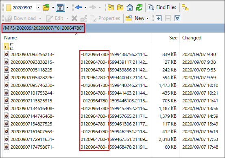
Task: Click the unselect files minus icon
Action: pos(168,18)
